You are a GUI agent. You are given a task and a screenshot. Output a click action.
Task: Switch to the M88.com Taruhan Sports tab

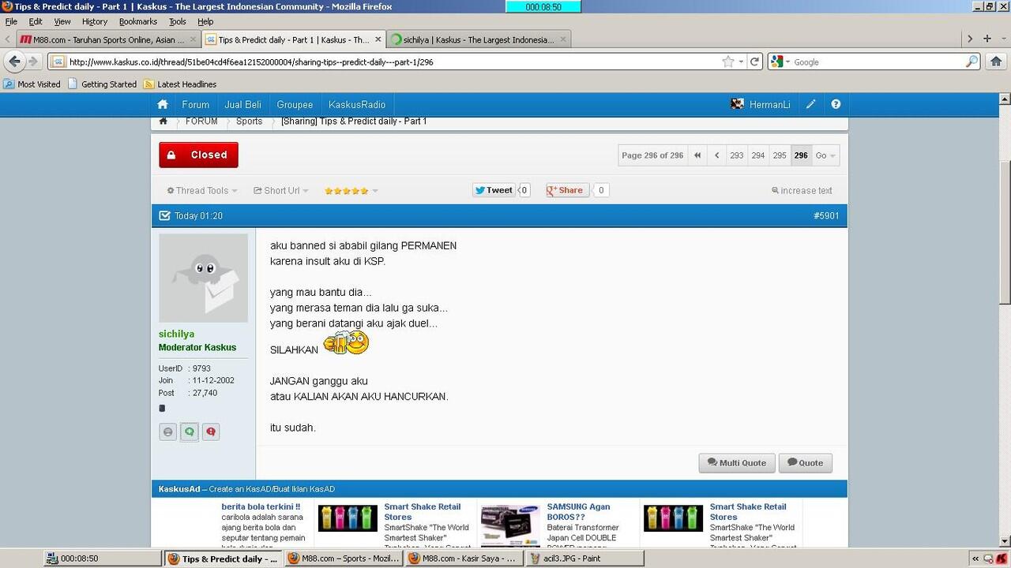[x=107, y=39]
